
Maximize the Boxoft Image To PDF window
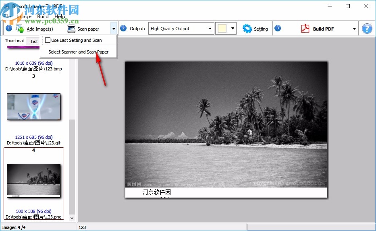pos(348,6)
